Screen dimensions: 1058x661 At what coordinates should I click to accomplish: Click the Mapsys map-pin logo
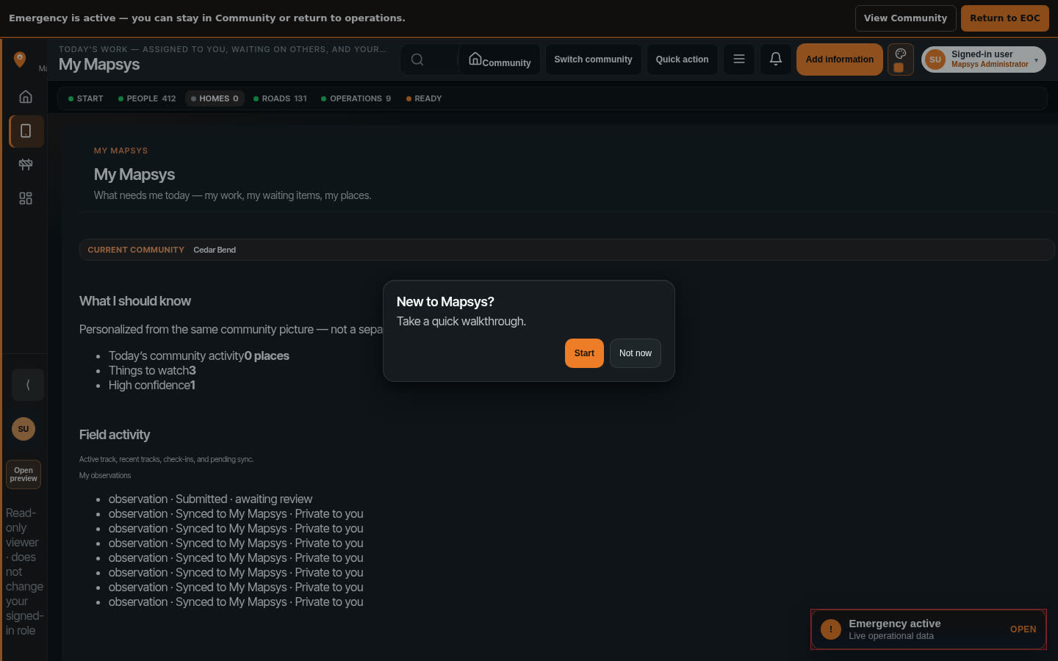click(20, 59)
